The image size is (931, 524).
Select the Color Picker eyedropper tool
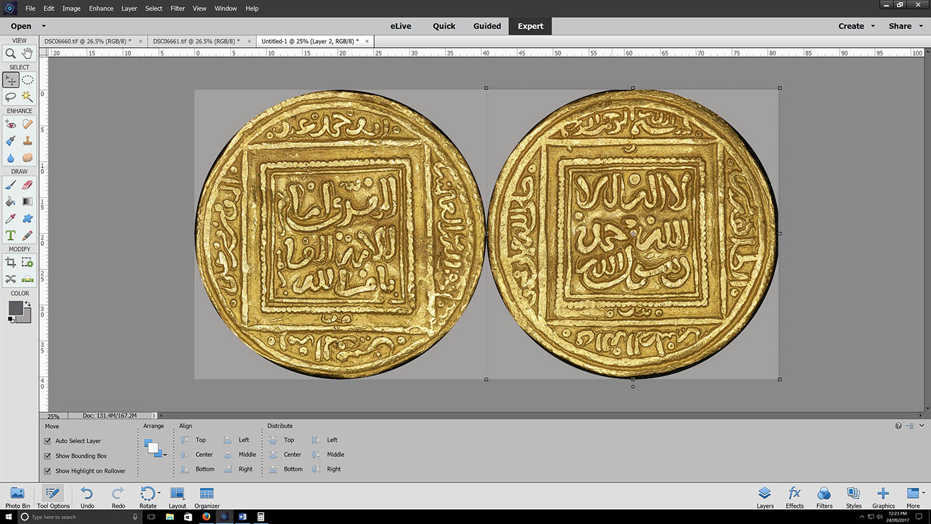[11, 219]
